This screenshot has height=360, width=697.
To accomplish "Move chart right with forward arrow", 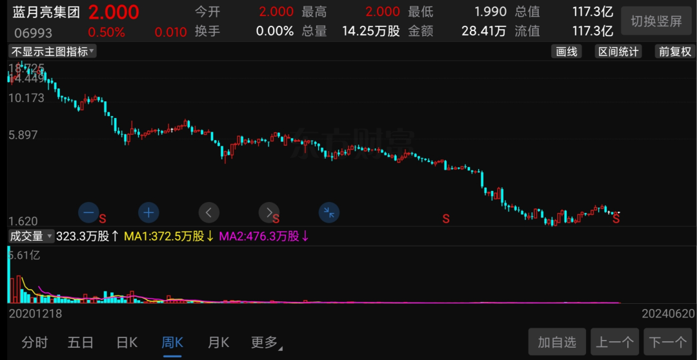I will (x=269, y=212).
